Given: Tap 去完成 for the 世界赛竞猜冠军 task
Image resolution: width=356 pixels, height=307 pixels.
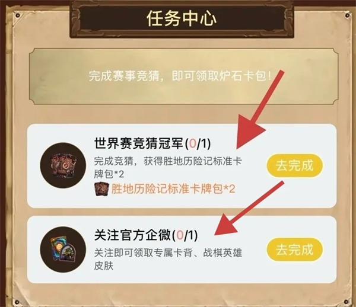Looking at the screenshot, I should tap(294, 165).
